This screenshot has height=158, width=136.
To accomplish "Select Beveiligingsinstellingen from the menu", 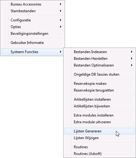I will 32,34.
